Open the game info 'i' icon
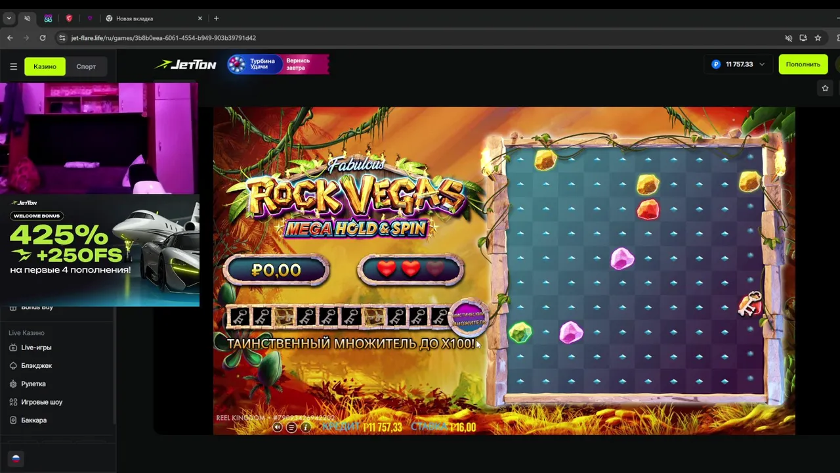The width and height of the screenshot is (840, 473). [x=306, y=427]
